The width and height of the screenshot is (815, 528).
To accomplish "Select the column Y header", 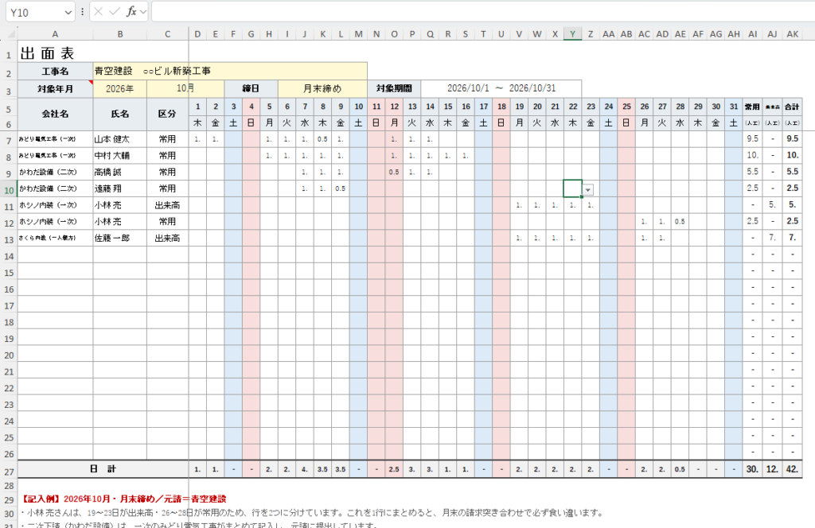I will [x=573, y=34].
